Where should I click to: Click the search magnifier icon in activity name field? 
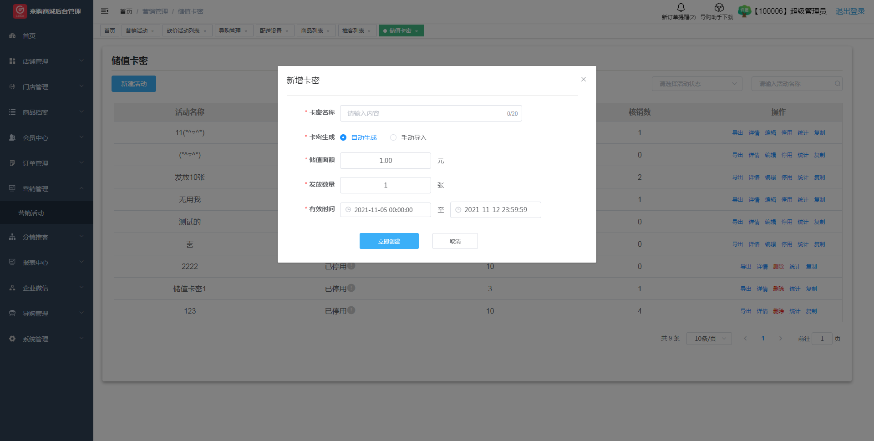pyautogui.click(x=837, y=84)
